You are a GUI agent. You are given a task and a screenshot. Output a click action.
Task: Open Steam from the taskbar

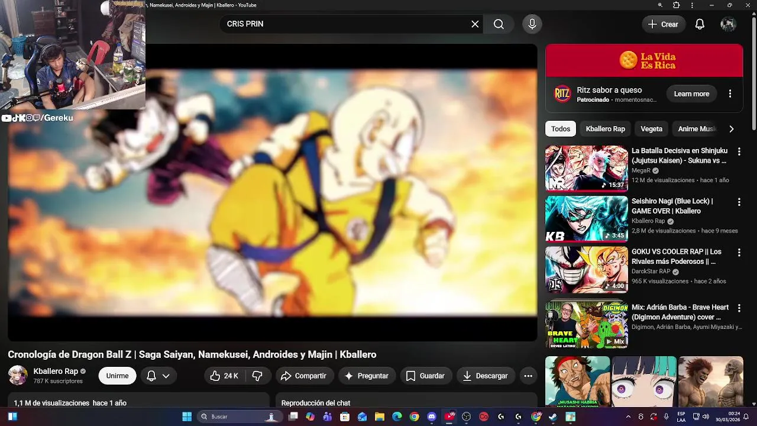553,417
